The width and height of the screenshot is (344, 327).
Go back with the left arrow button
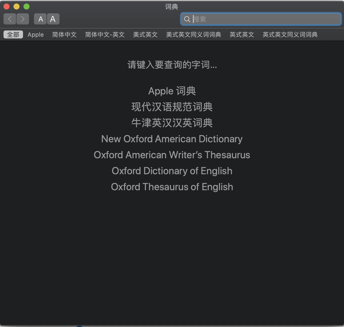[10, 19]
